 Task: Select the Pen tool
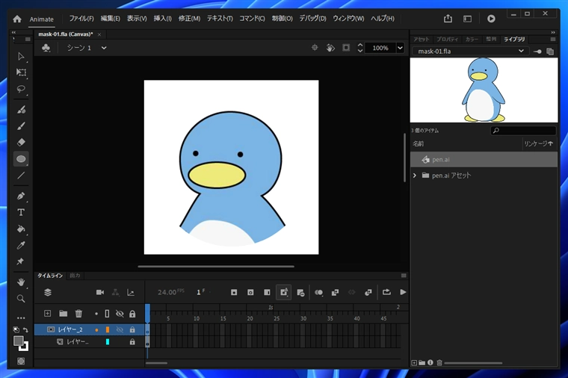coord(21,196)
